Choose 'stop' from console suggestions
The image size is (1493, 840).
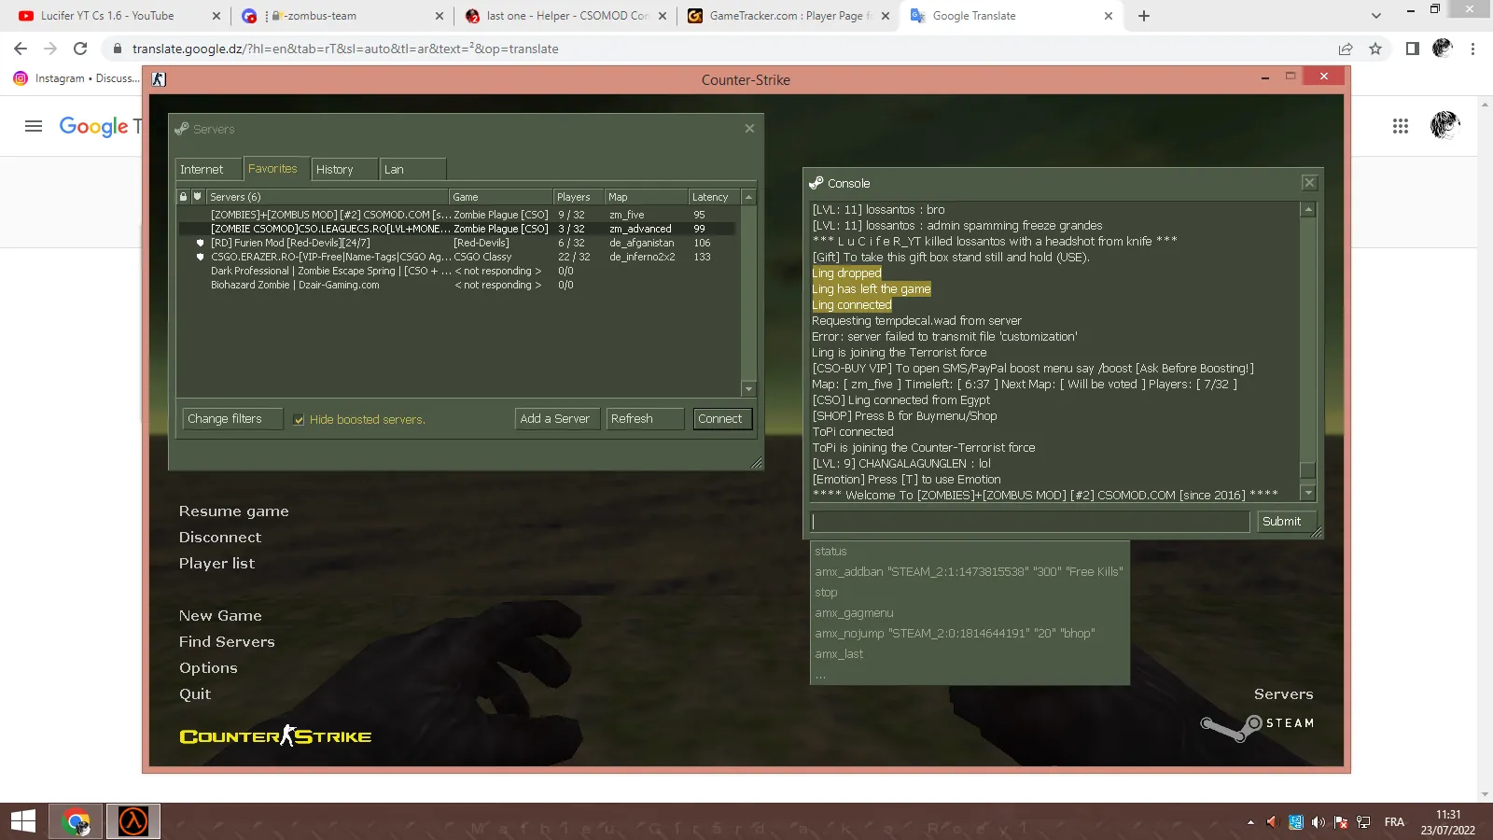pos(826,593)
